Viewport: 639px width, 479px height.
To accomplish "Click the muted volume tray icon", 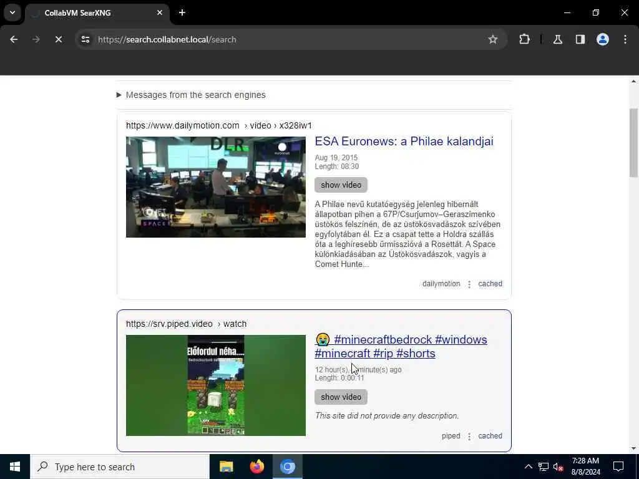I will click(x=559, y=467).
